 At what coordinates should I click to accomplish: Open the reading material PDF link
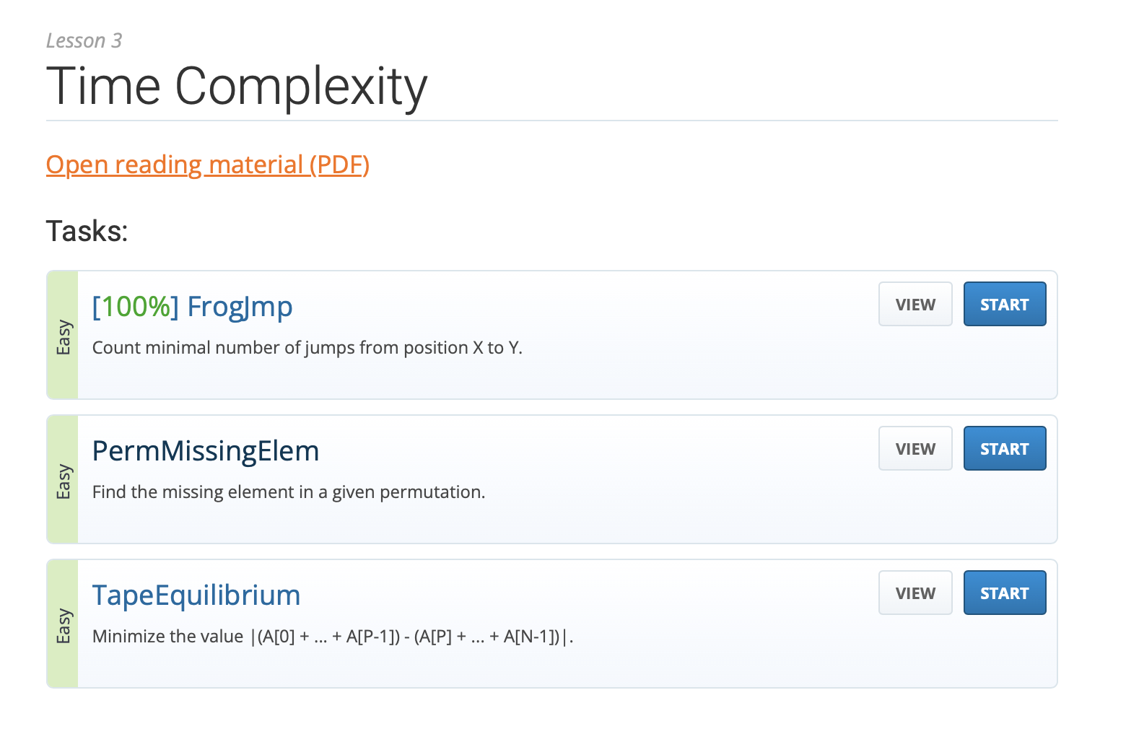207,165
